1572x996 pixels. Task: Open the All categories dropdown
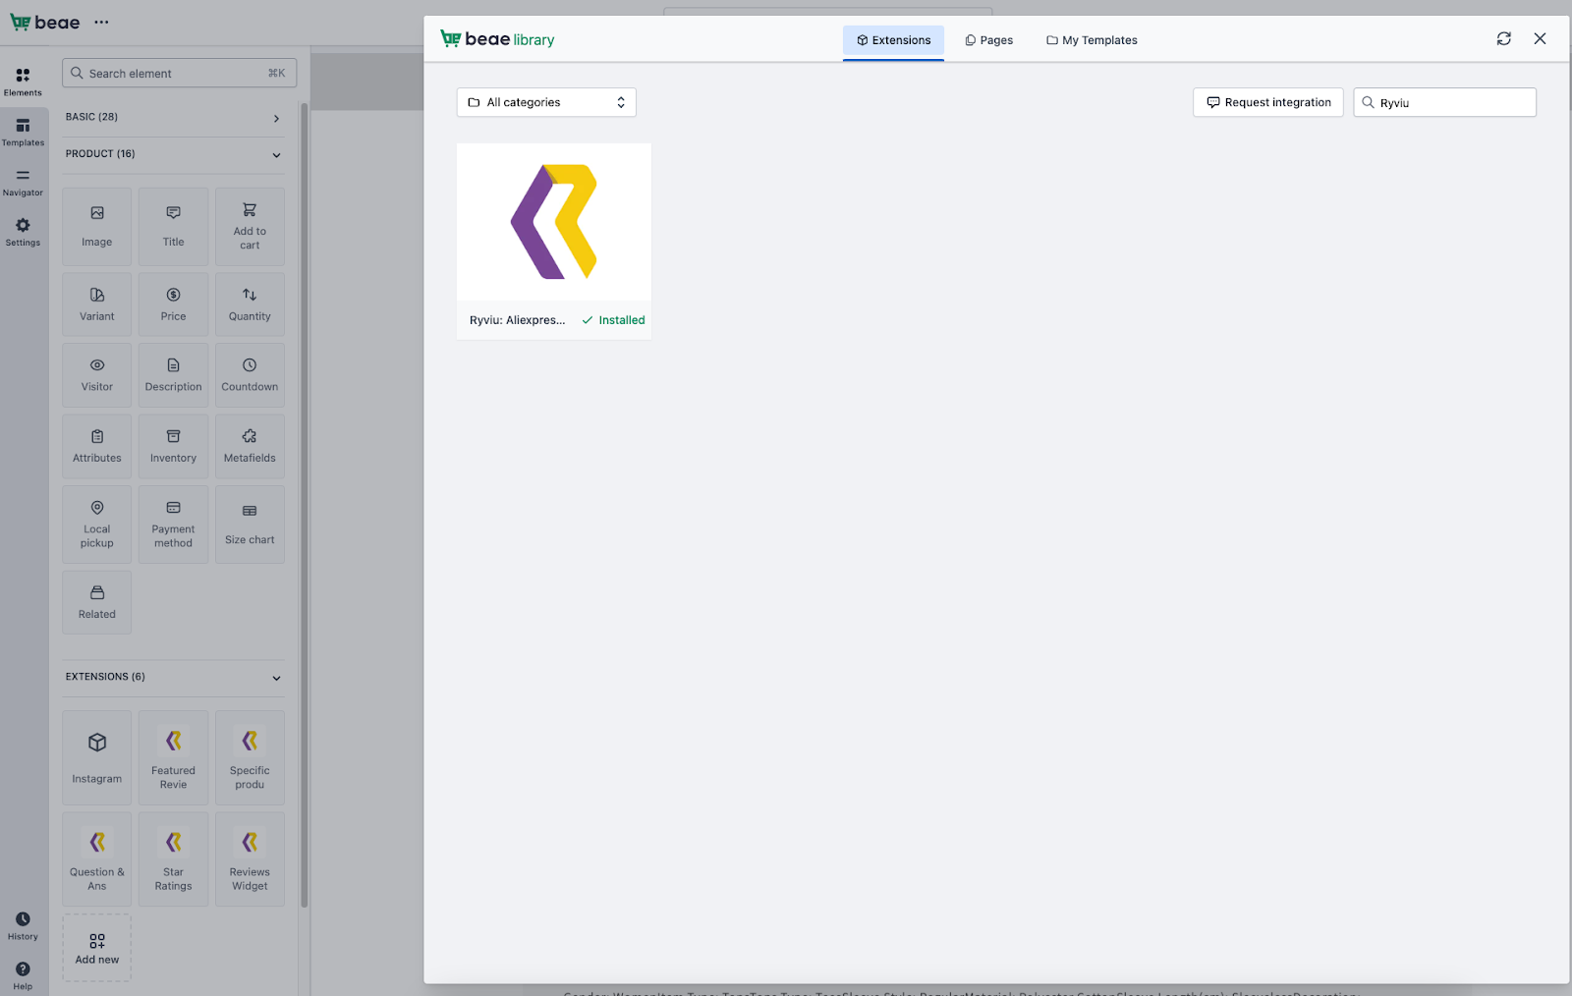click(x=546, y=102)
